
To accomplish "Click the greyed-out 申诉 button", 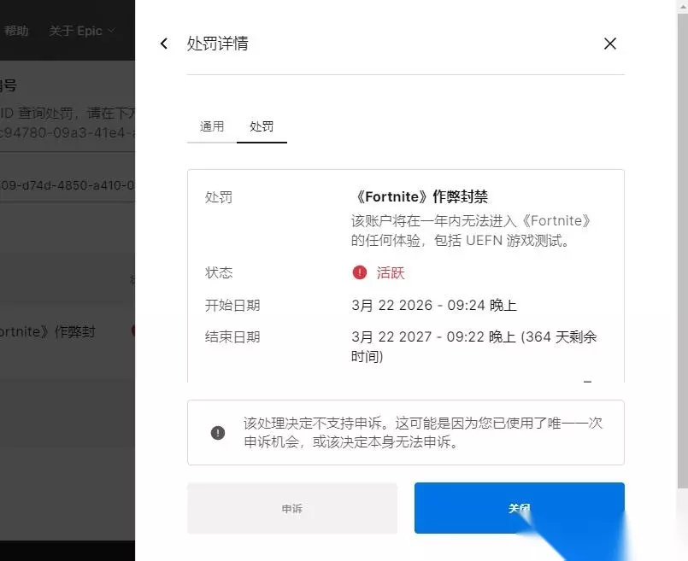I will 292,508.
